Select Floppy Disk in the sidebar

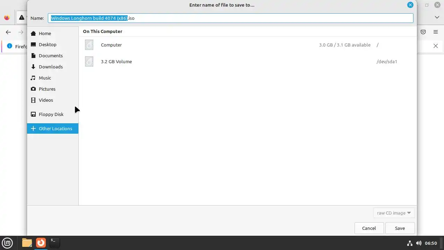pos(53,114)
